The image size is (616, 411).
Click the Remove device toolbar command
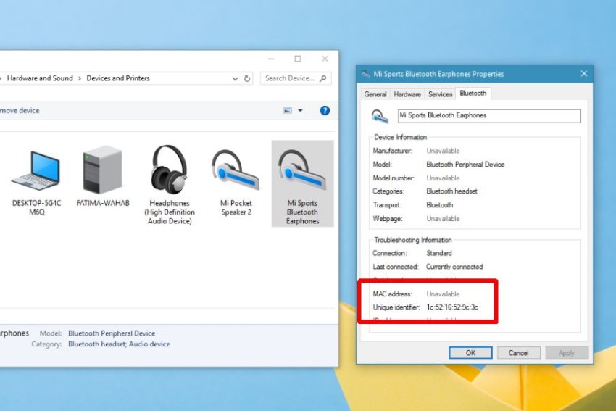(20, 110)
